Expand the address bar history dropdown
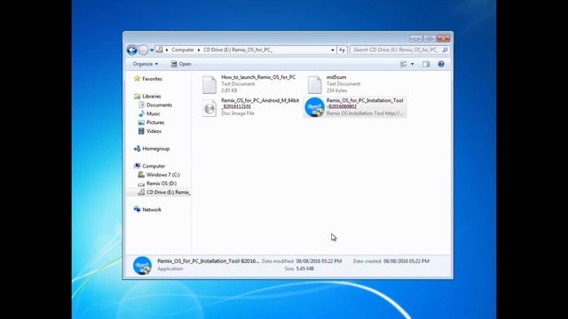The width and height of the screenshot is (568, 319). pos(333,50)
